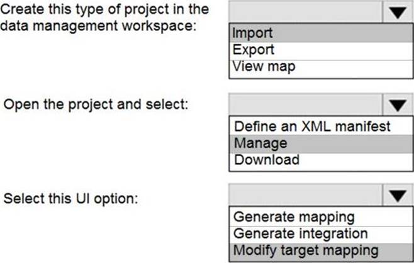414x263 pixels.
Task: Click the empty project type selection field
Action: [305, 13]
